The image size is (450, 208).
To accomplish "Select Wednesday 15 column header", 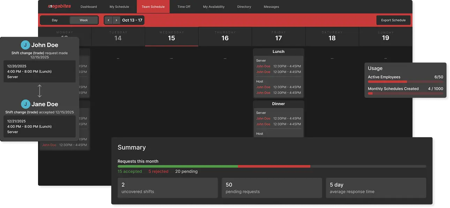I will (x=172, y=36).
